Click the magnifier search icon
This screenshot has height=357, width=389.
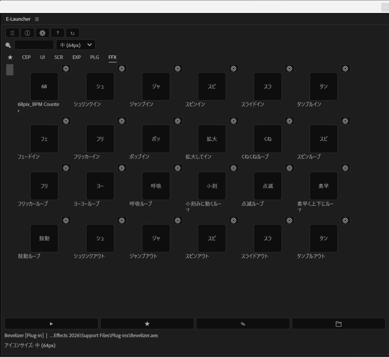[8, 45]
